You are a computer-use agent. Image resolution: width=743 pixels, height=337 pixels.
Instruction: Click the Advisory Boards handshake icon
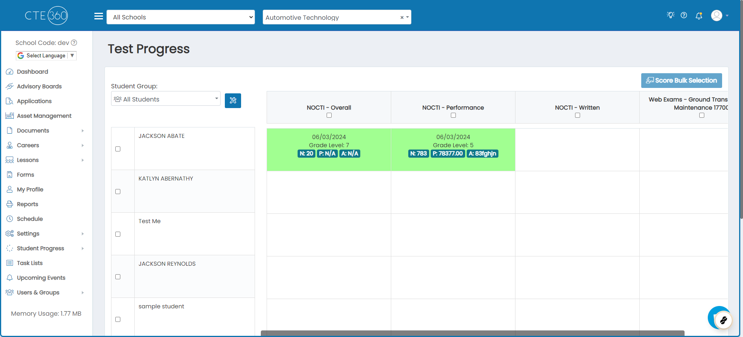click(10, 86)
